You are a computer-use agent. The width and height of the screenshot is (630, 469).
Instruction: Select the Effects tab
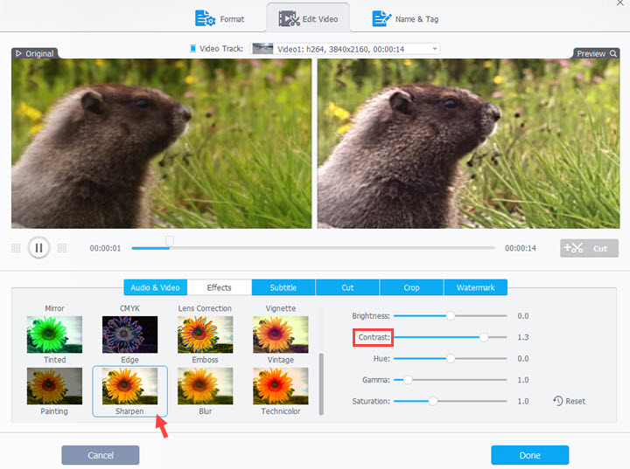[x=220, y=287]
